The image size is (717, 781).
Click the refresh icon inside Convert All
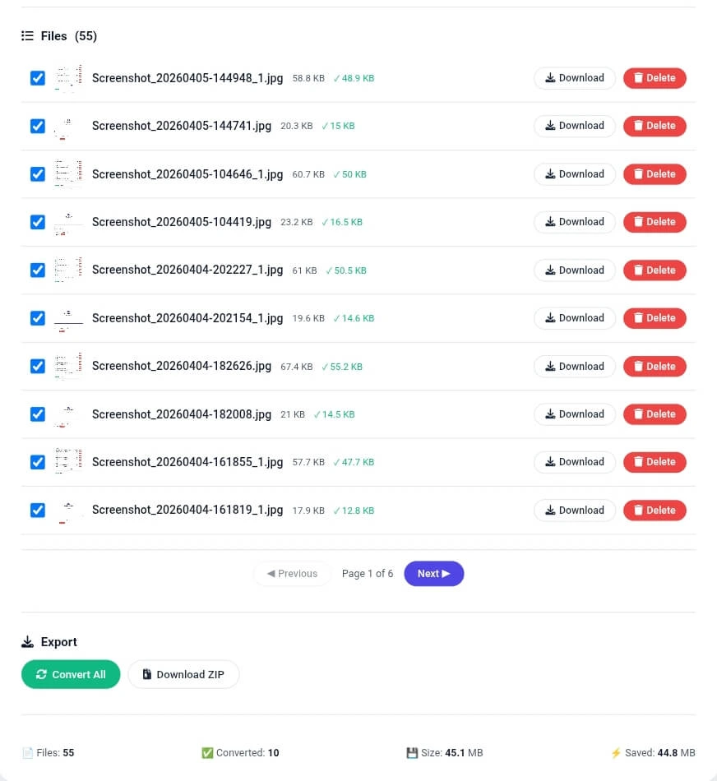(40, 674)
